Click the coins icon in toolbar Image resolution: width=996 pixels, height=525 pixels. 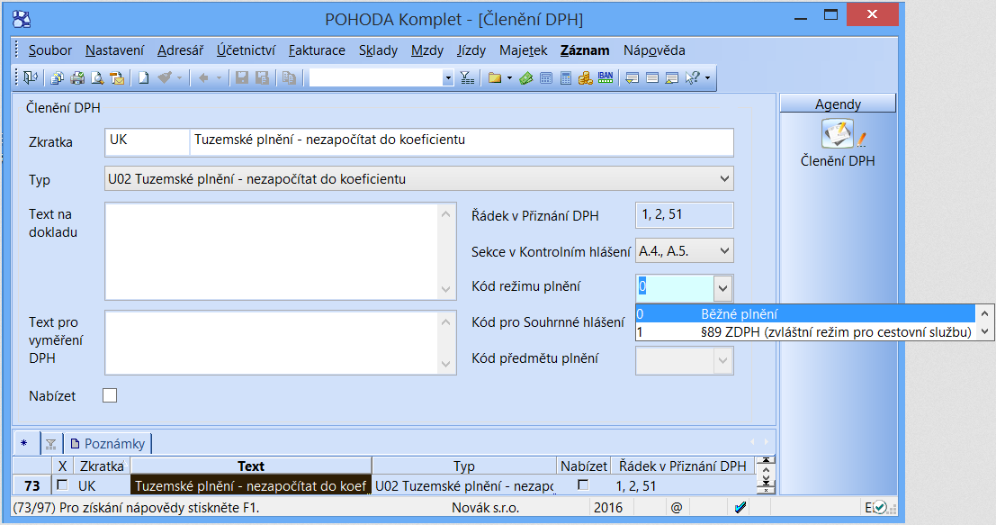click(585, 78)
